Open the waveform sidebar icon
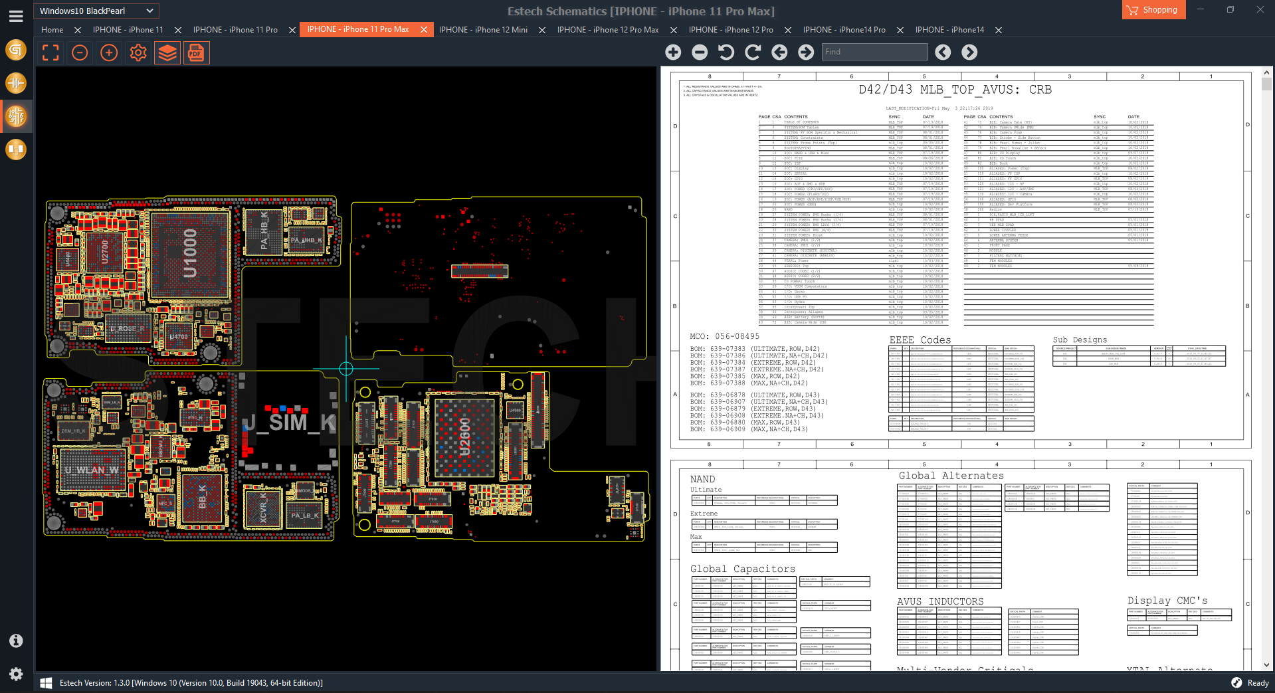 coord(16,83)
